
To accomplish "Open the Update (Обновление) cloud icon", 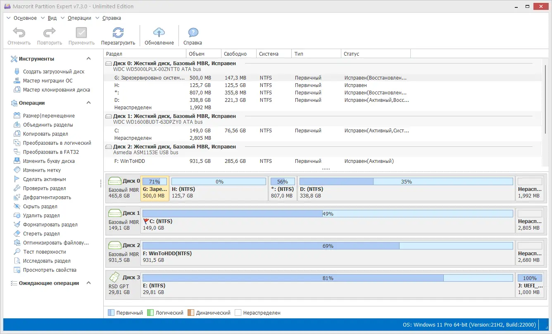I will [159, 33].
